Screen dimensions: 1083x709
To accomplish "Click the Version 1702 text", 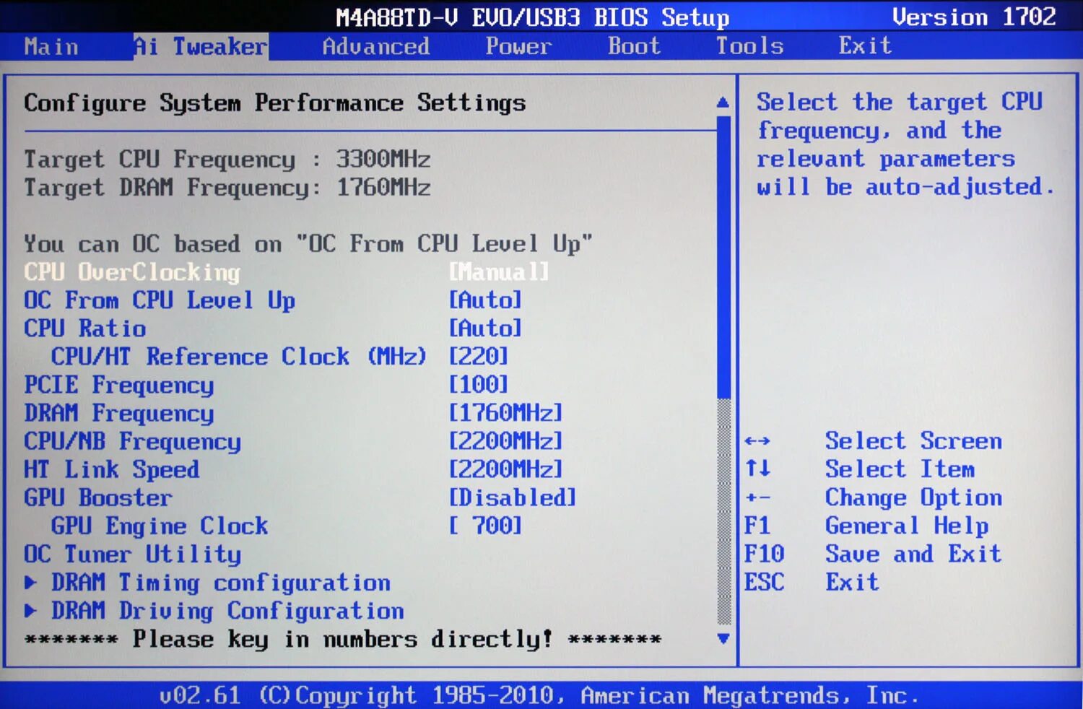I will [x=974, y=17].
